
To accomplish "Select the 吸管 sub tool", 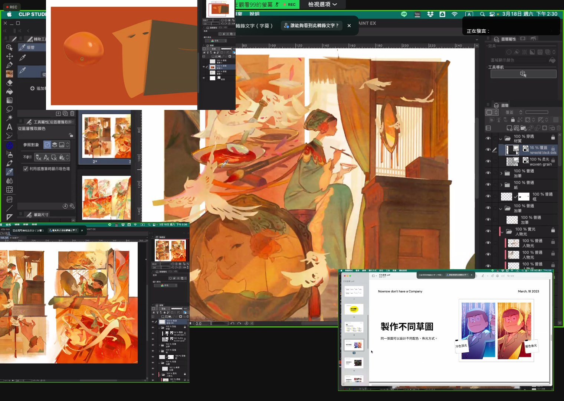I will pos(31,47).
